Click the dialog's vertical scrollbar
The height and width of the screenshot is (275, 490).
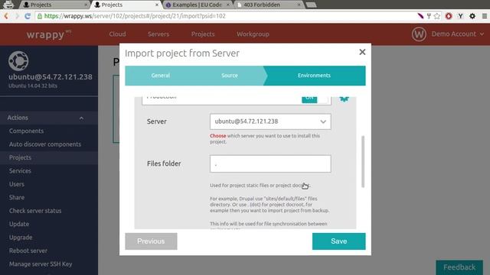(363, 161)
